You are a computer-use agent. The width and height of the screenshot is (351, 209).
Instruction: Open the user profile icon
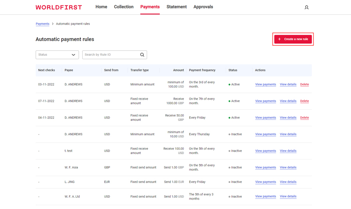(x=307, y=7)
